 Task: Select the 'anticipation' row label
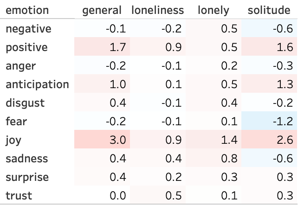(x=37, y=84)
